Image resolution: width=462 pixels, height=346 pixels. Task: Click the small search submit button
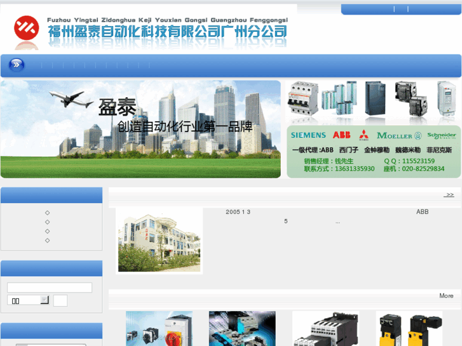60,300
